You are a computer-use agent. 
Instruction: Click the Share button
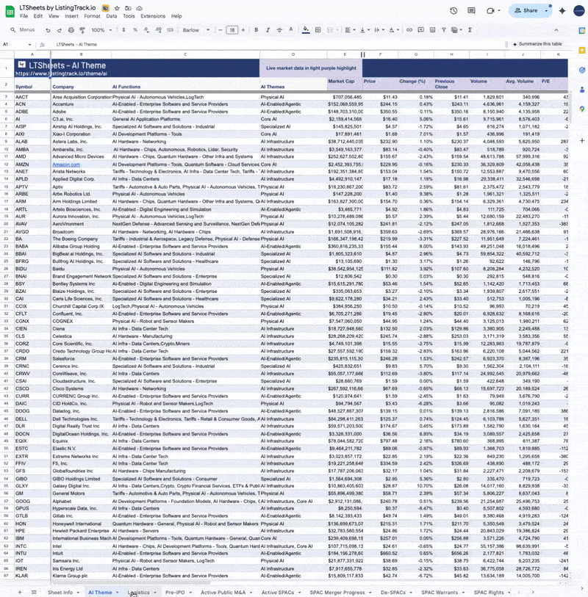[526, 11]
